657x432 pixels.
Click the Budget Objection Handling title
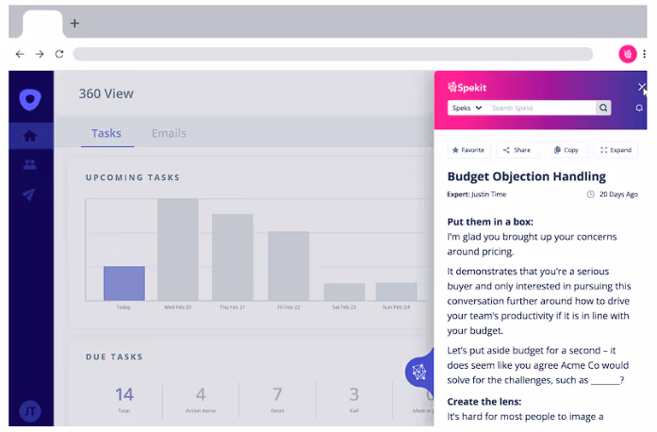coord(526,176)
